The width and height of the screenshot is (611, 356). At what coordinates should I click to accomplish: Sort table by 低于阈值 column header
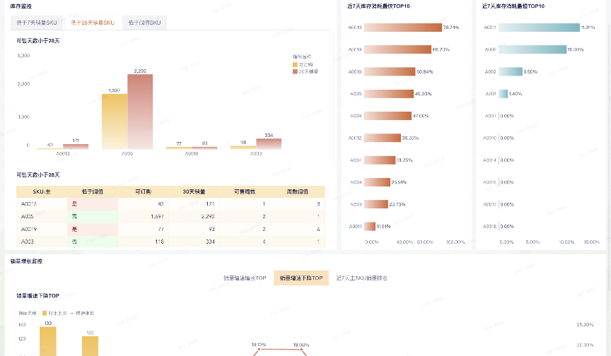point(93,191)
